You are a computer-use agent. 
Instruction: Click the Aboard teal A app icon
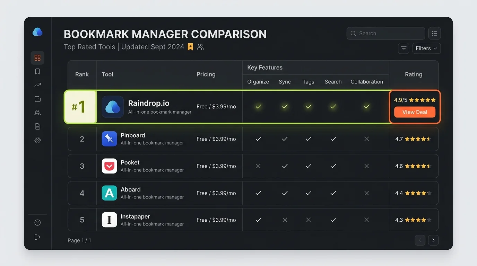[x=109, y=193]
